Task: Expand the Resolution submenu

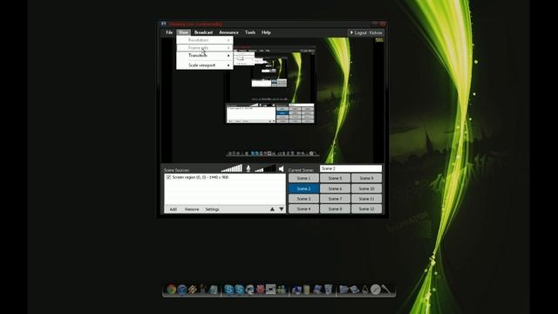Action: pyautogui.click(x=205, y=40)
